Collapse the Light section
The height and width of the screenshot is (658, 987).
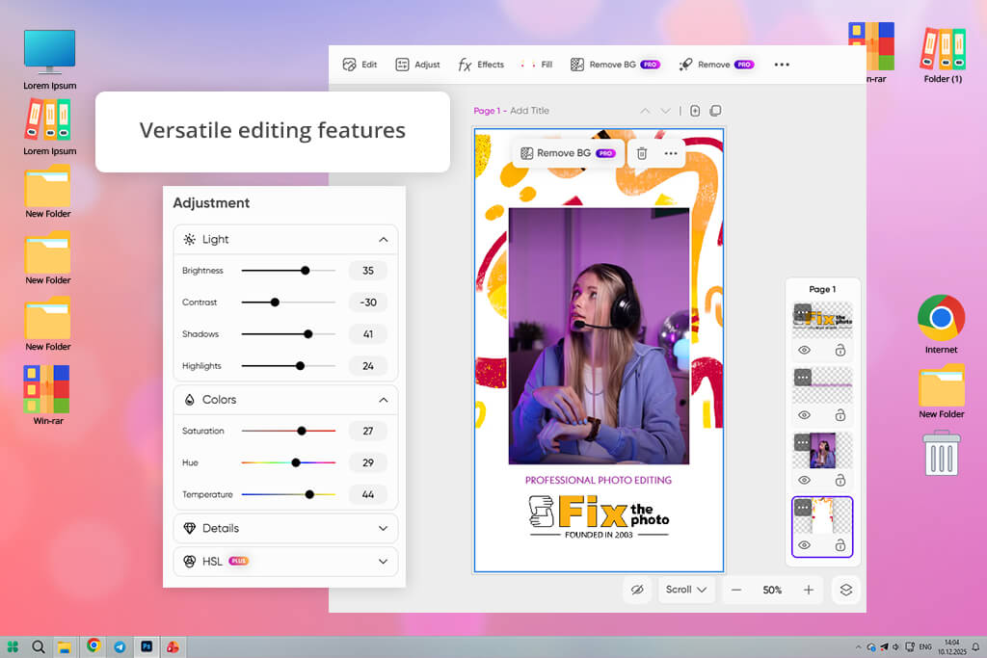click(x=384, y=240)
